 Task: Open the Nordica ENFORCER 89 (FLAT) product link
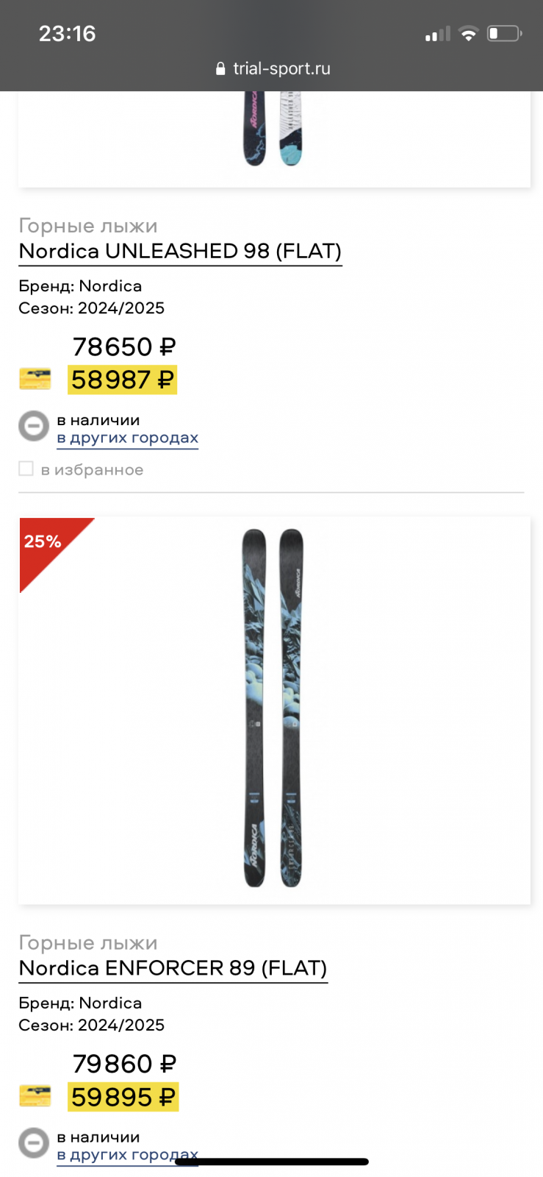[x=173, y=969]
